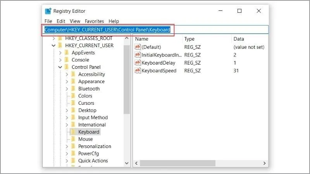Click the KeyboardSpeed string value icon
310x174 pixels.
click(138, 71)
